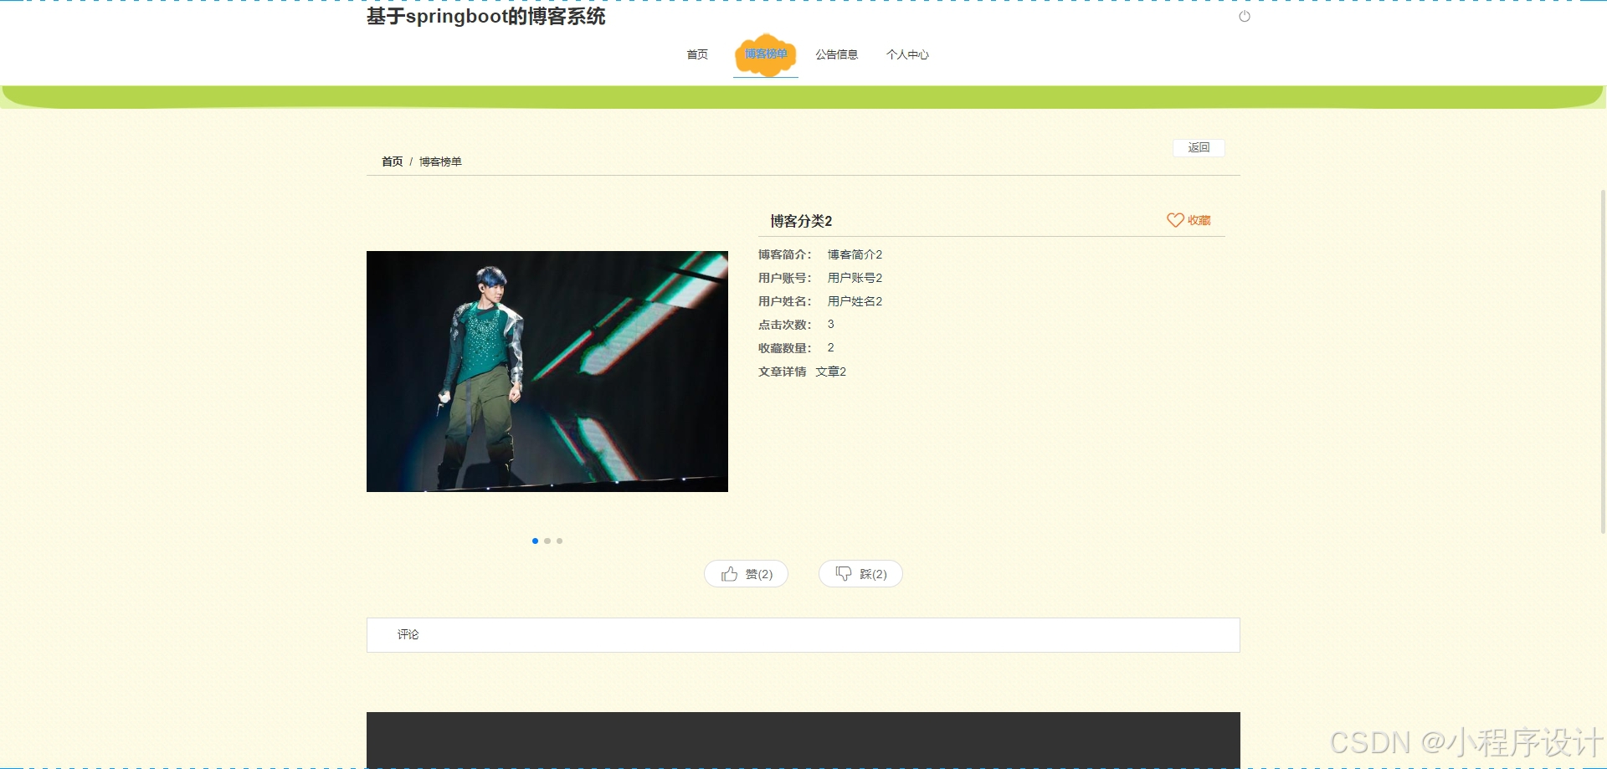Select second carousel indicator dot
The width and height of the screenshot is (1607, 769).
click(x=547, y=541)
